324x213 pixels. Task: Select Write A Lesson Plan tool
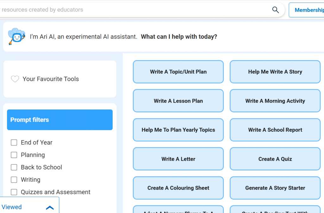tap(178, 101)
